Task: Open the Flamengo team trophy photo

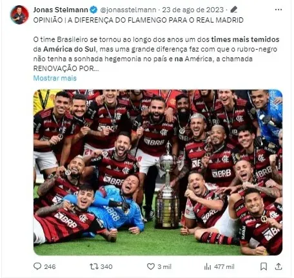Action: tap(158, 172)
